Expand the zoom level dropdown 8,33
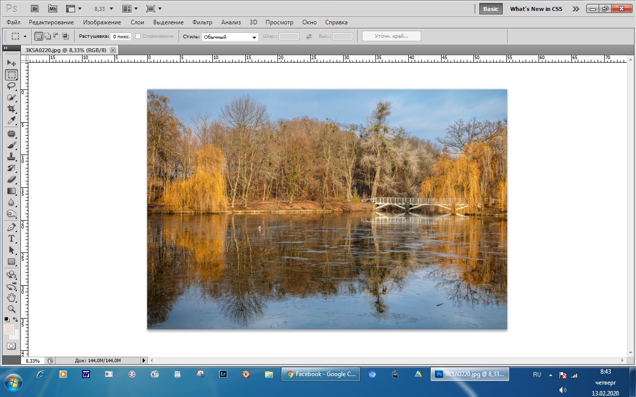Image resolution: width=636 pixels, height=397 pixels. pyautogui.click(x=103, y=8)
